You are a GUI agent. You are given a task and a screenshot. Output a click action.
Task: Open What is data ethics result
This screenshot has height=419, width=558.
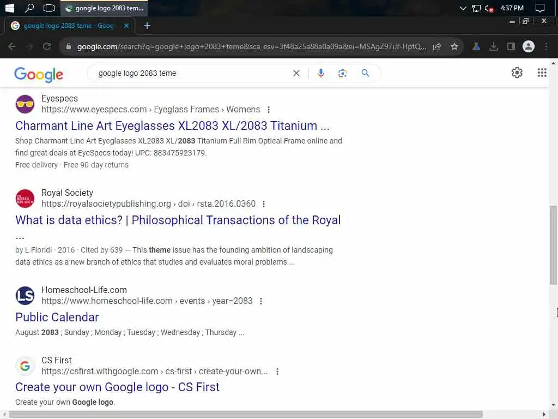point(178,220)
